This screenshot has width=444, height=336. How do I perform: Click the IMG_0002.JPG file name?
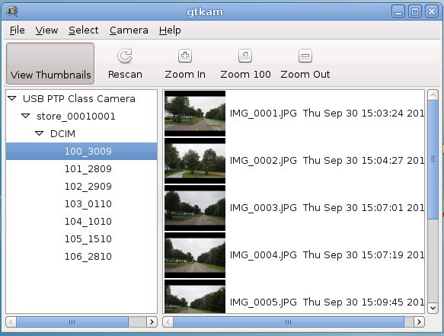click(x=263, y=161)
